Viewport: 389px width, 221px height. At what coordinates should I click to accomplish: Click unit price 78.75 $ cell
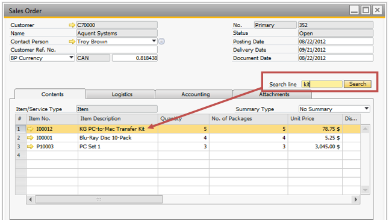(x=315, y=129)
